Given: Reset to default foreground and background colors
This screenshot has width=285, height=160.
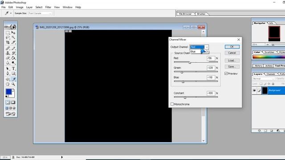Looking at the screenshot, I should (x=7, y=96).
